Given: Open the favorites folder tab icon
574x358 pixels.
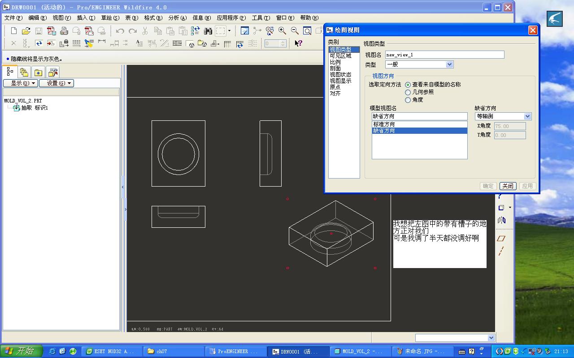Looking at the screenshot, I should pyautogui.click(x=39, y=72).
